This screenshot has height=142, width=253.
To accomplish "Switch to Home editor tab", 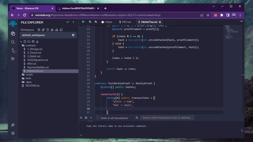I will click(x=107, y=22).
